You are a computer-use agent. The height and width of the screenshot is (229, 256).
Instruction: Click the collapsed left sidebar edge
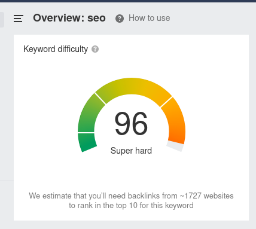coord(2,20)
